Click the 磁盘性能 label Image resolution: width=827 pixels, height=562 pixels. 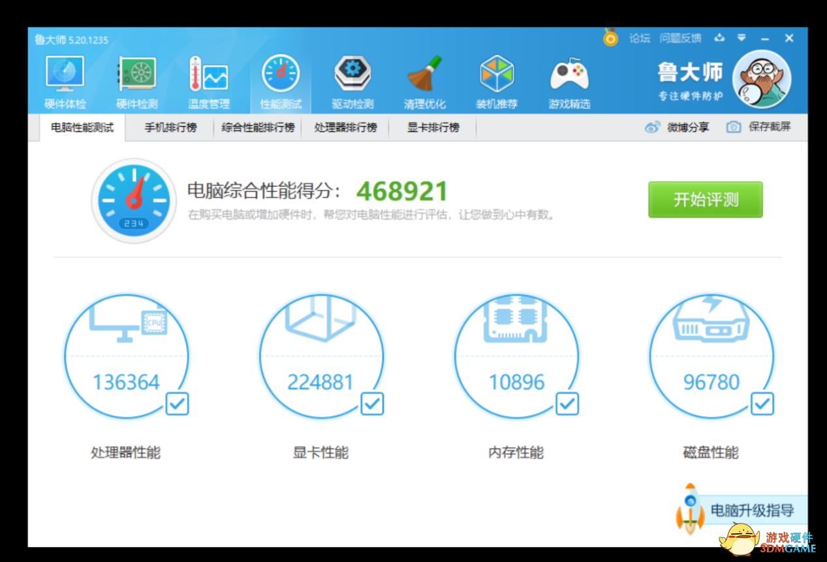pos(711,452)
